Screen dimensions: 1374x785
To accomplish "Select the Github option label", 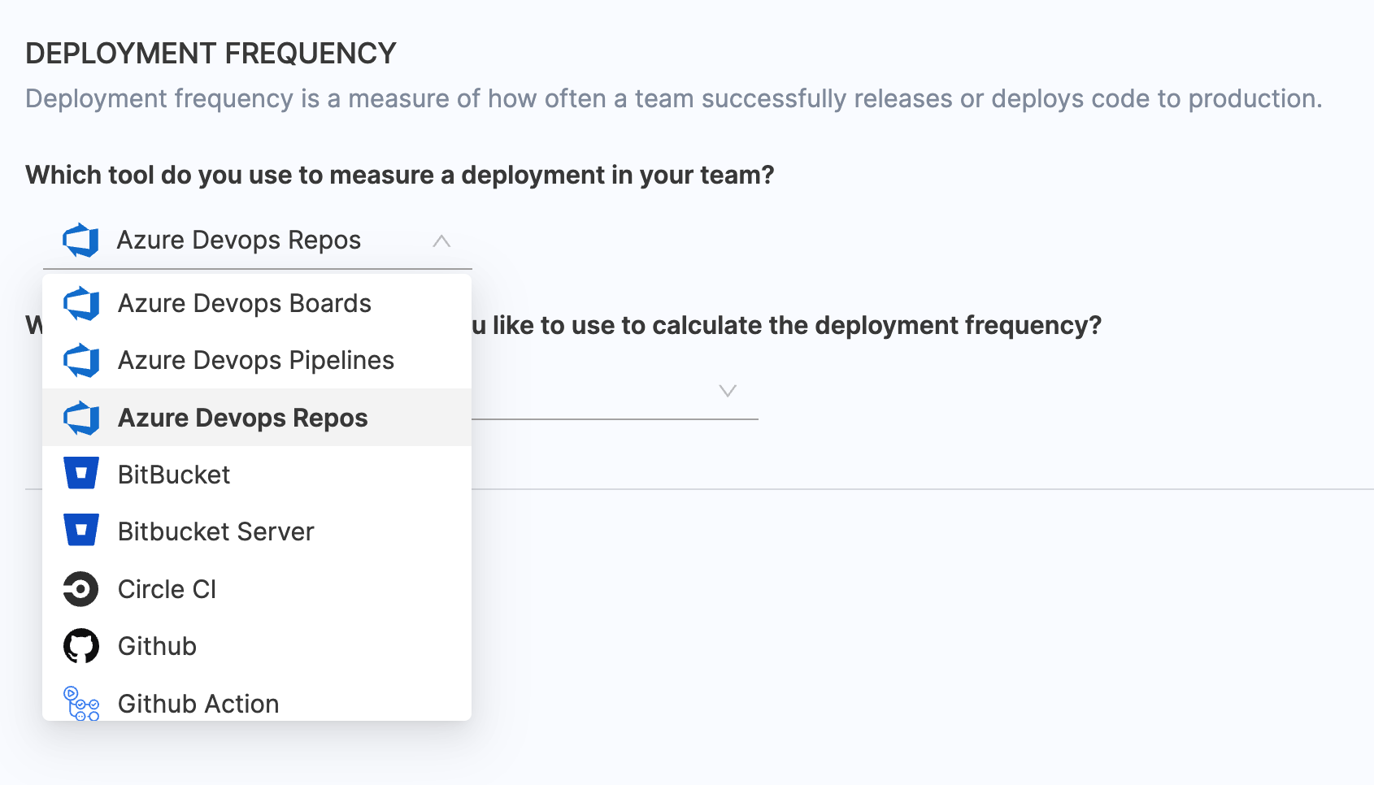I will pos(157,646).
